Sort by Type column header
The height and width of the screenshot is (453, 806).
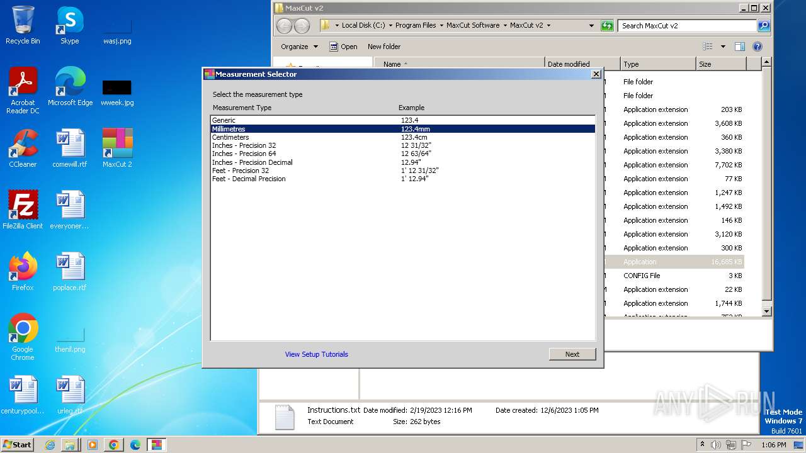(659, 64)
